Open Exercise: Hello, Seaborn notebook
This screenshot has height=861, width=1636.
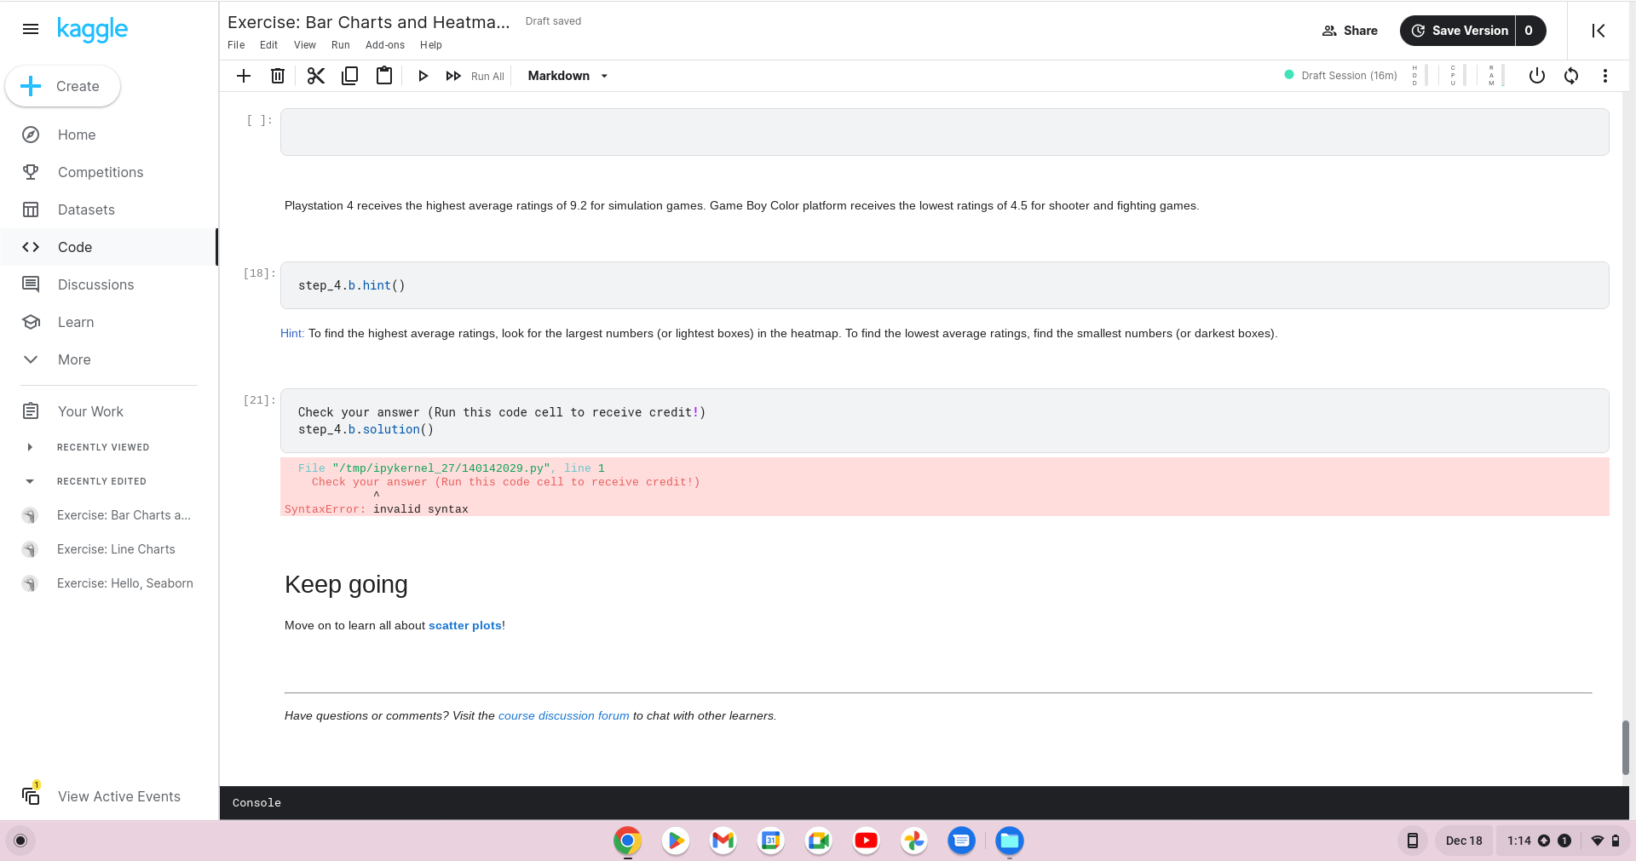point(124,583)
